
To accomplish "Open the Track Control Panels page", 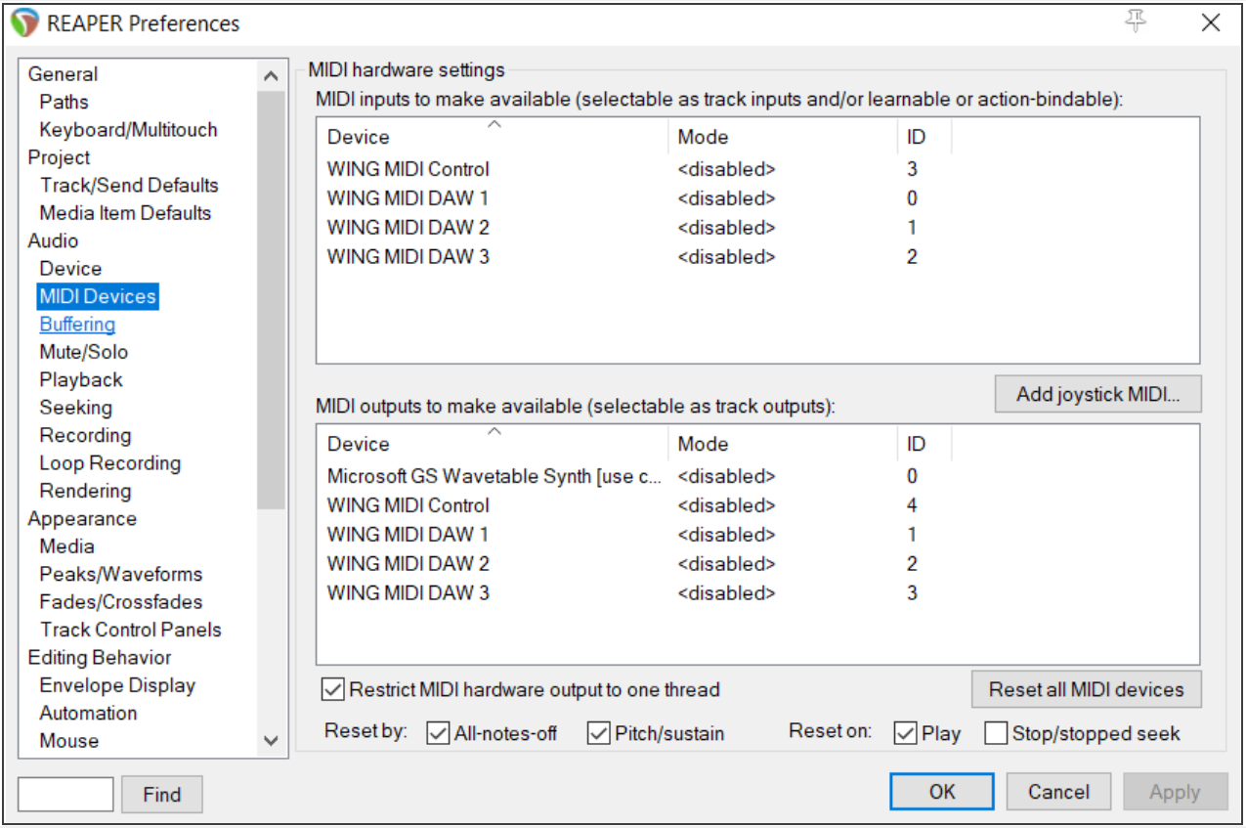I will (130, 631).
